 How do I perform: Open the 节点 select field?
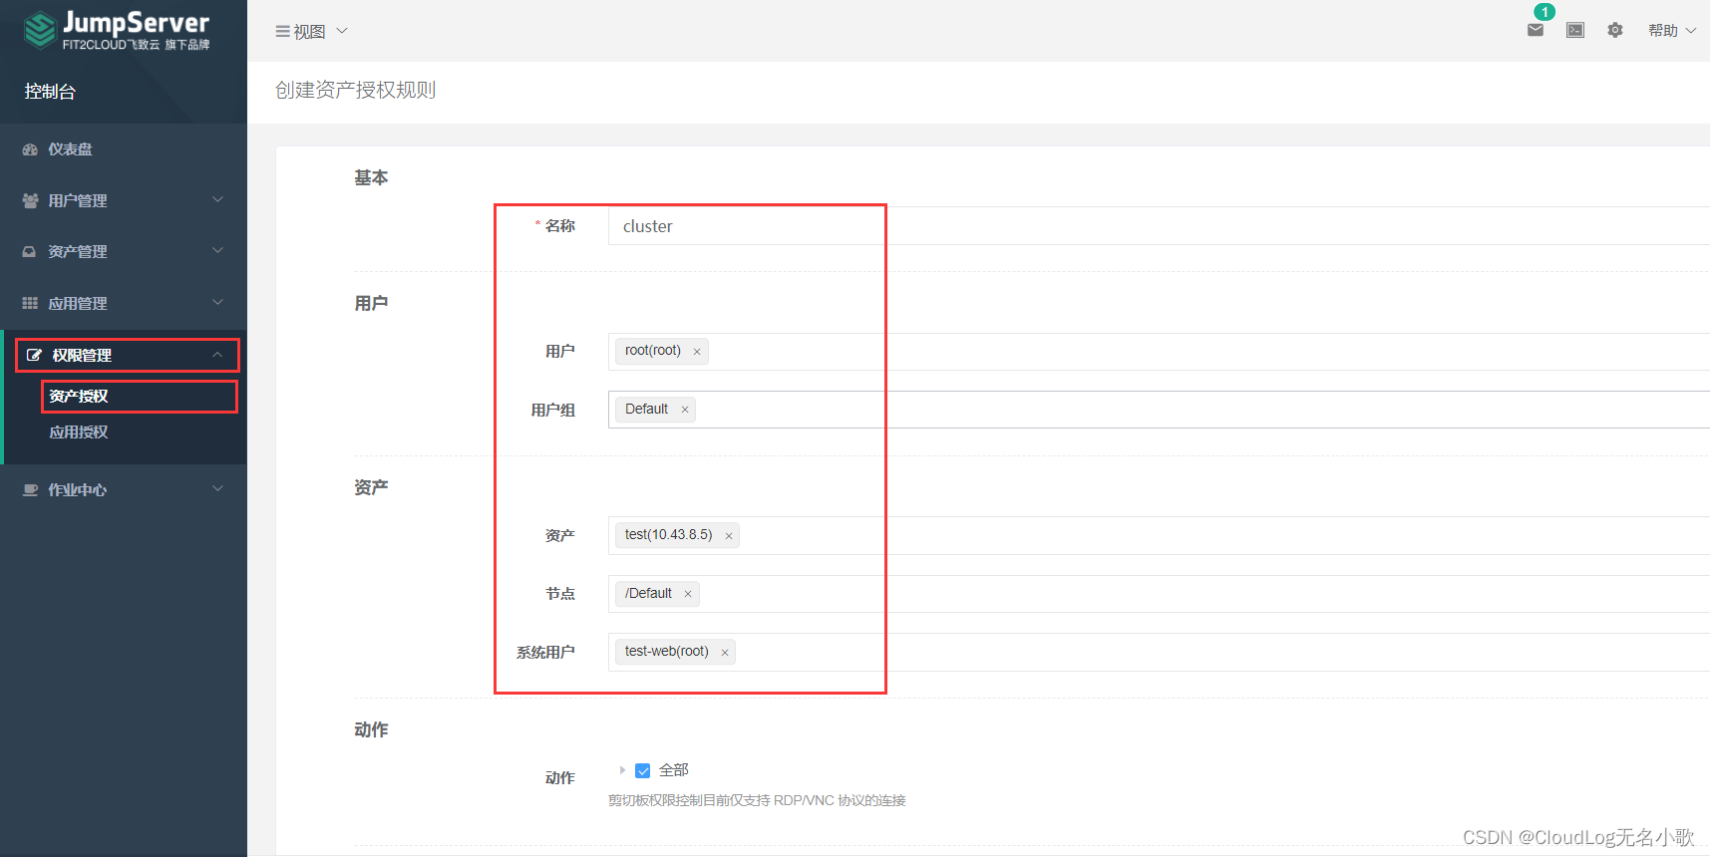(1159, 594)
